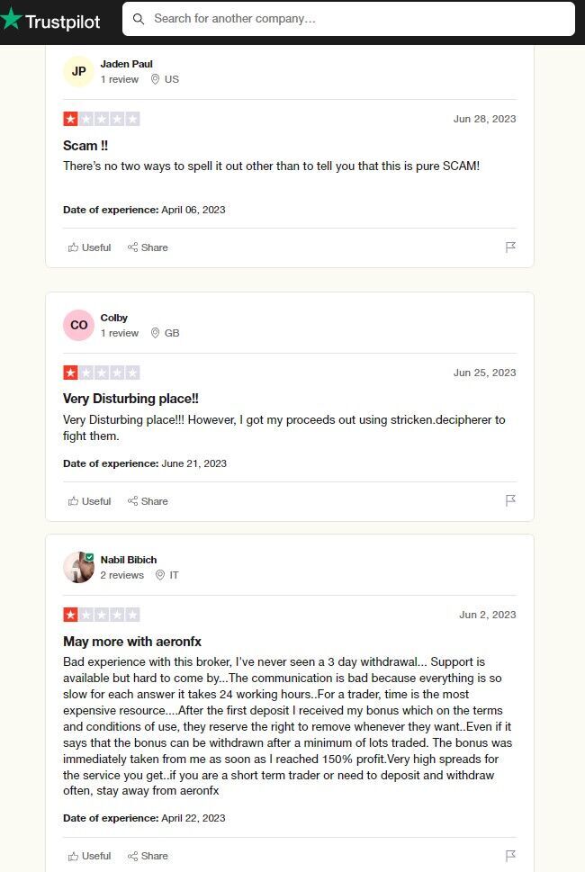
Task: Focus the Search for another company field
Action: click(x=348, y=19)
